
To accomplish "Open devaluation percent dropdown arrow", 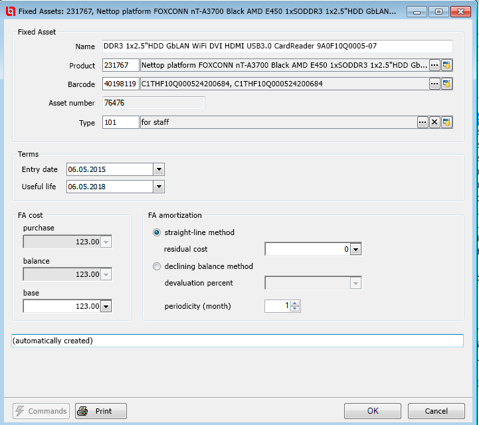I will click(x=355, y=284).
